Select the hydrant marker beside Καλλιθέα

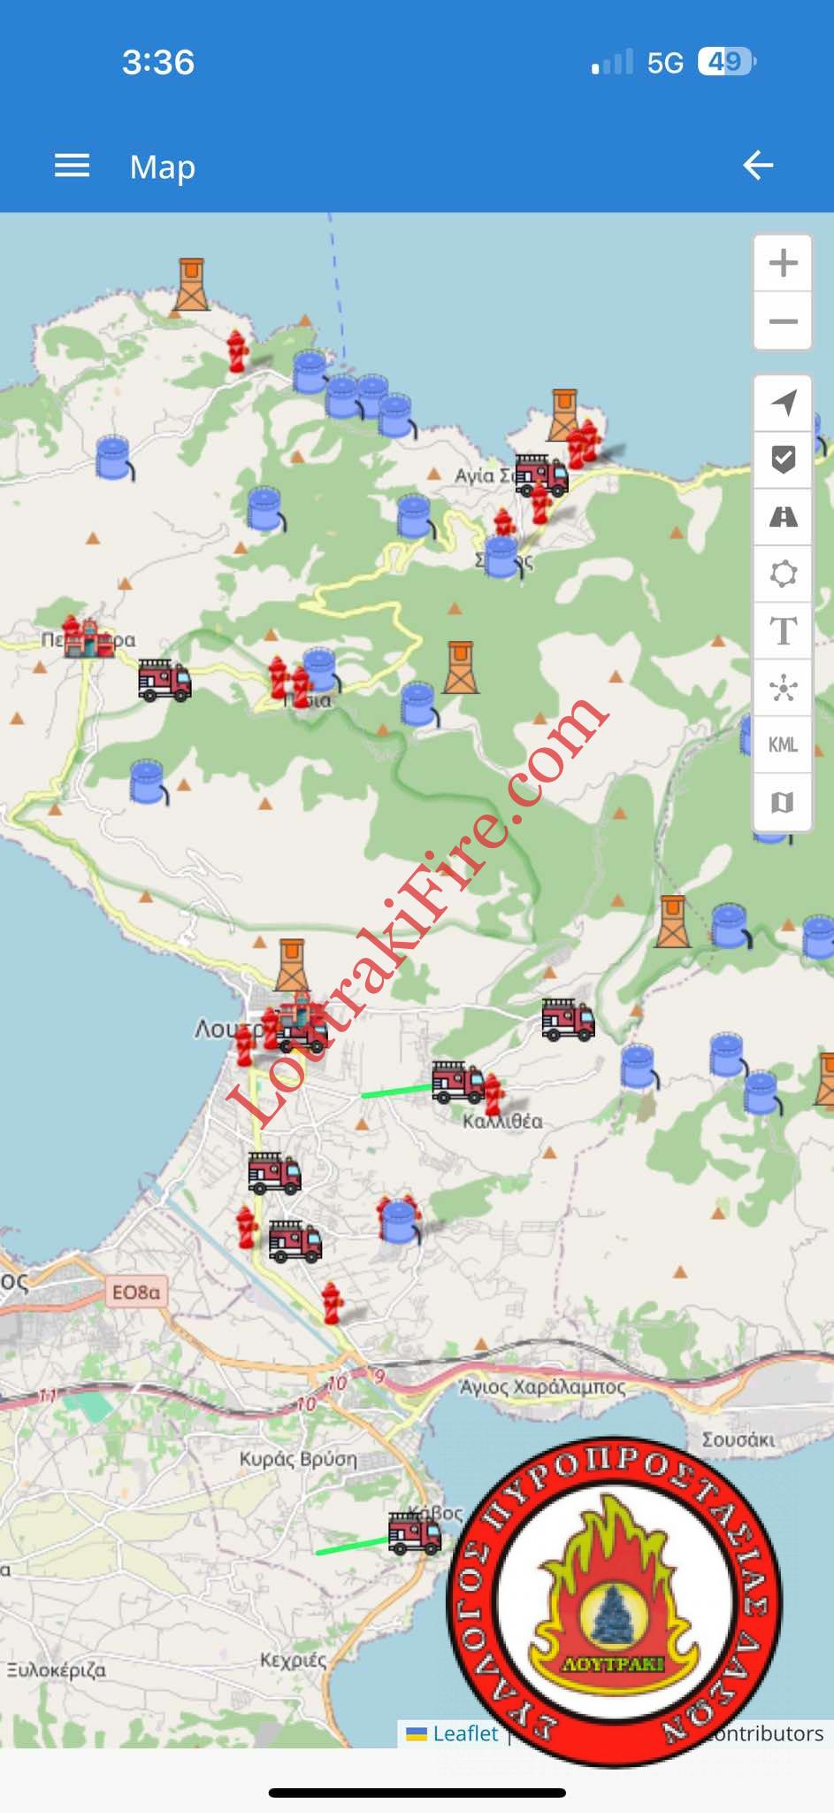(493, 1093)
